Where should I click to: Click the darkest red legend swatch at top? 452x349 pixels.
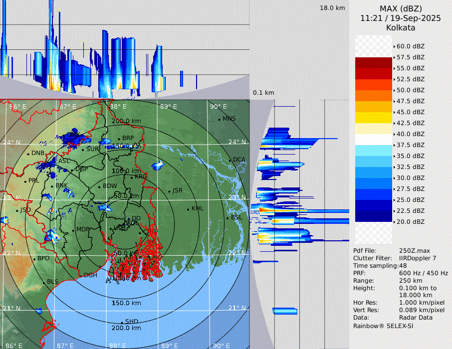[x=374, y=63]
